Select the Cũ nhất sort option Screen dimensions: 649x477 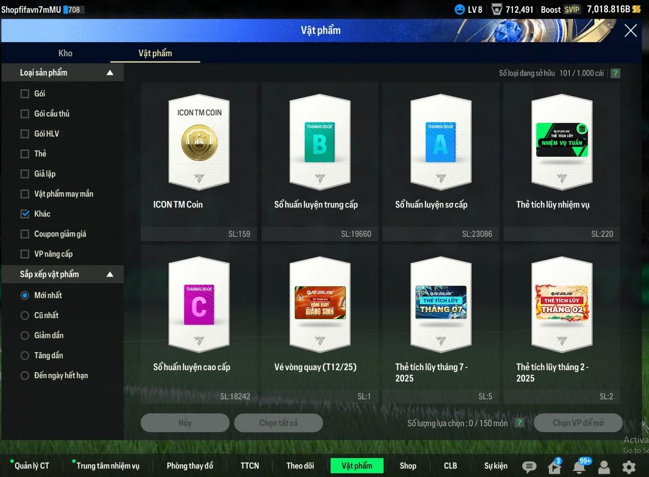25,315
